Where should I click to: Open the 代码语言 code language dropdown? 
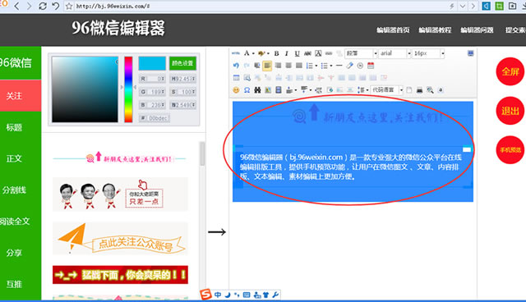click(387, 90)
